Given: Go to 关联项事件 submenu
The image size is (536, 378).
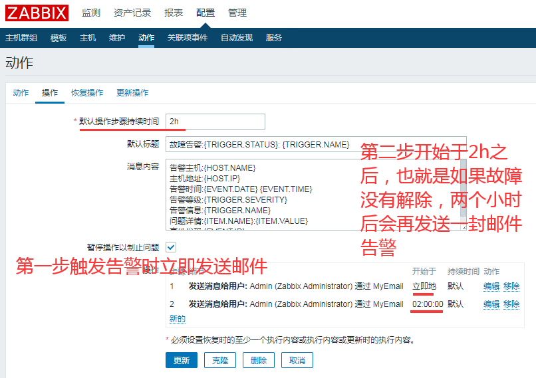Looking at the screenshot, I should coord(188,38).
